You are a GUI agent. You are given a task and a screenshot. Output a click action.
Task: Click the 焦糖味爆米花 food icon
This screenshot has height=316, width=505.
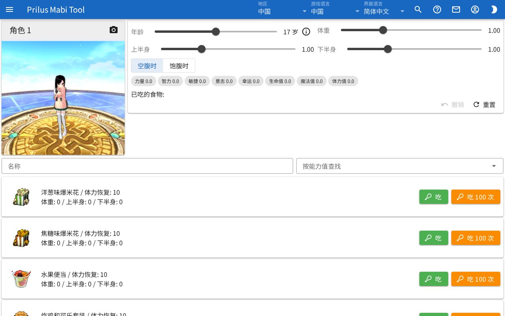(21, 238)
